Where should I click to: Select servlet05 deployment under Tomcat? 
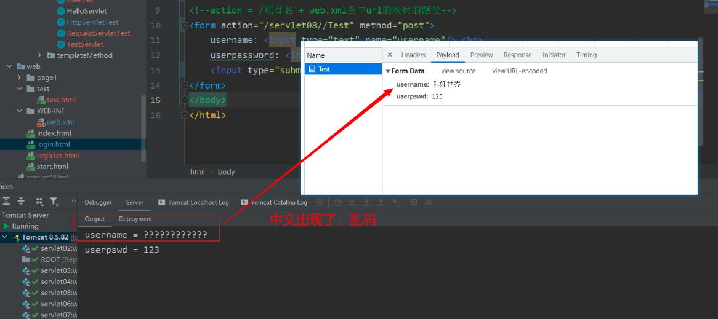(x=58, y=293)
